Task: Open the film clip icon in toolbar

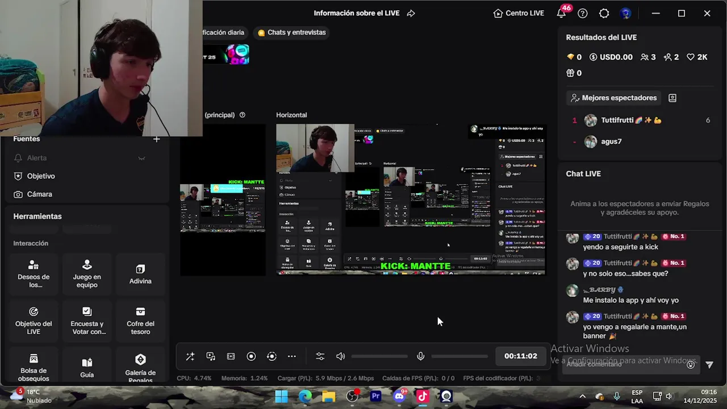Action: (x=231, y=356)
